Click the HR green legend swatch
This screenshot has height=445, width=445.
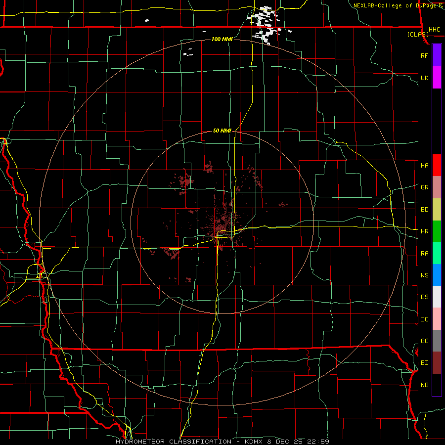437,231
